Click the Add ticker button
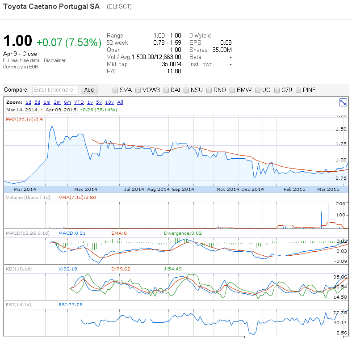This screenshot has width=352, height=338. point(89,90)
